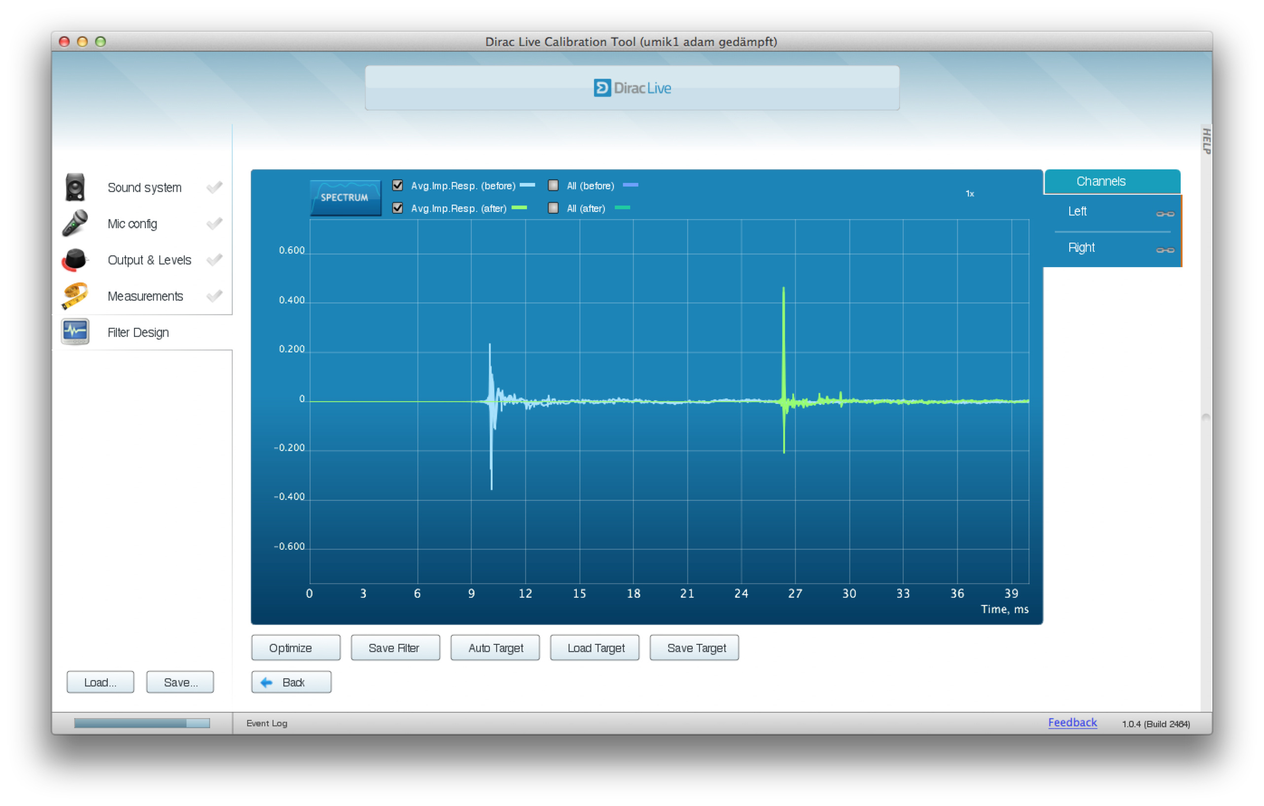
Task: Click the bottom-left progress bar
Action: [x=141, y=723]
